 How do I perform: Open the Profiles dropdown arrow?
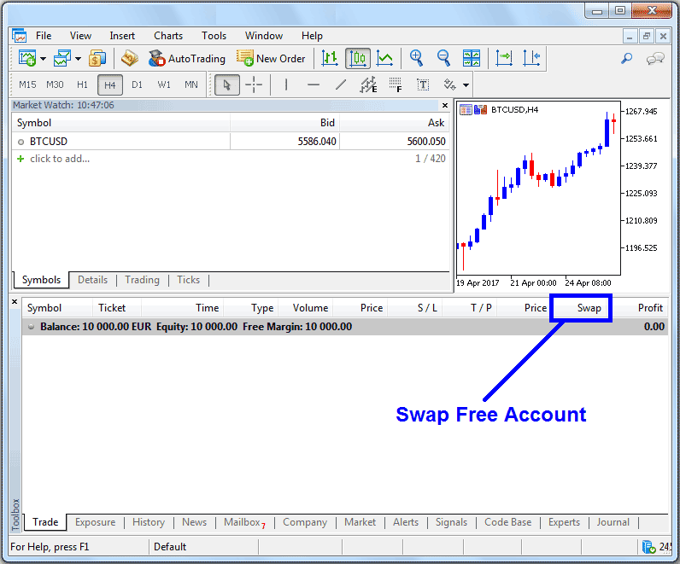pos(78,59)
